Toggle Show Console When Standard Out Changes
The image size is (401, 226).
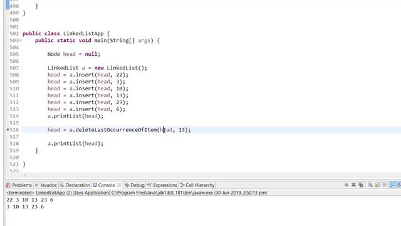392,185
